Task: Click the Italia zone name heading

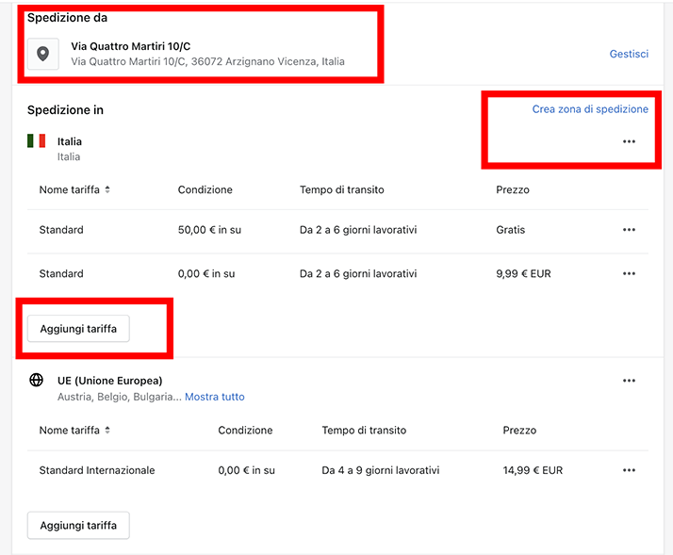Action: (x=70, y=141)
